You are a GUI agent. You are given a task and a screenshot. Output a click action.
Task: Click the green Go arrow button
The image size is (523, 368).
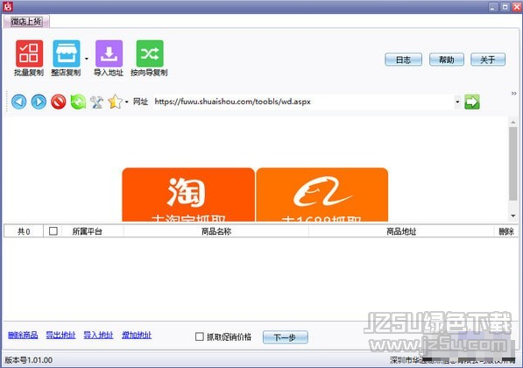pos(472,103)
